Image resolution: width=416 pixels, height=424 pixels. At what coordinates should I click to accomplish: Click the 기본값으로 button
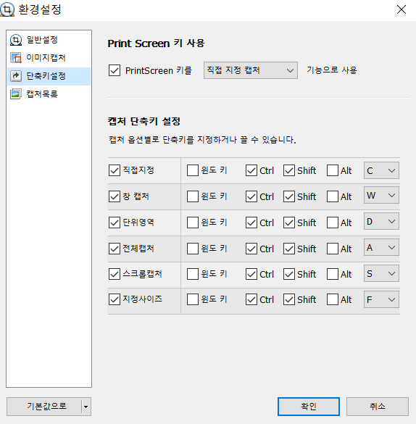(44, 407)
